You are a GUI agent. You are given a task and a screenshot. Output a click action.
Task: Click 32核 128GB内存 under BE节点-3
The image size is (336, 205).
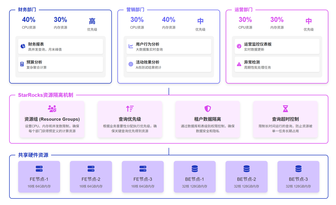coord(298,186)
